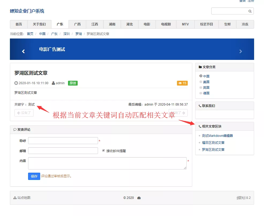Open the 福田区测试文章 related article
This screenshot has height=216, width=264.
[x=213, y=143]
